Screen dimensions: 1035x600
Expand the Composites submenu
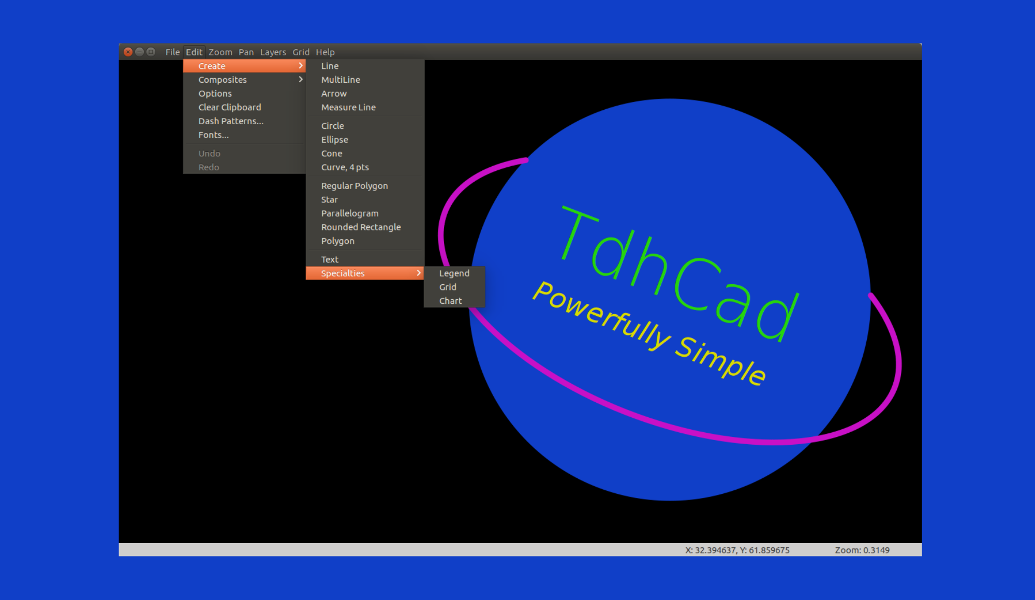click(244, 80)
